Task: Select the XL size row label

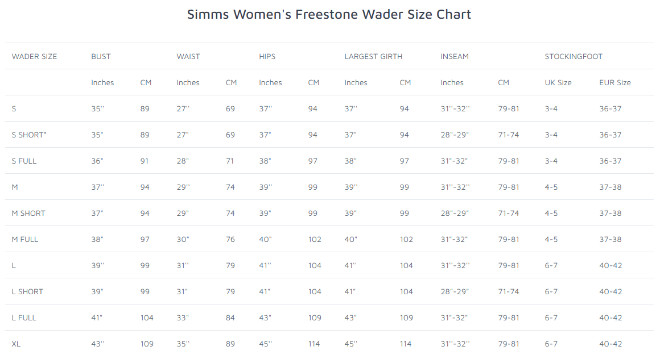Action: click(16, 344)
